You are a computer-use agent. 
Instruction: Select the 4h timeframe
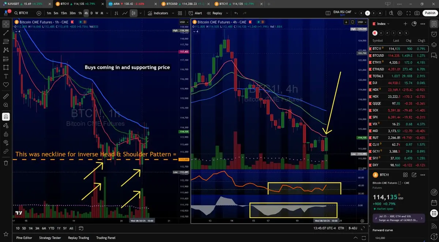point(86,13)
